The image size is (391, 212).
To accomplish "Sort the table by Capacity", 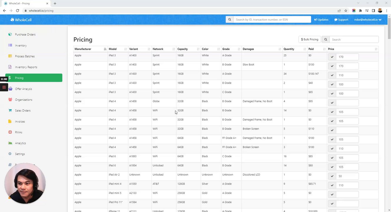I will click(188, 49).
